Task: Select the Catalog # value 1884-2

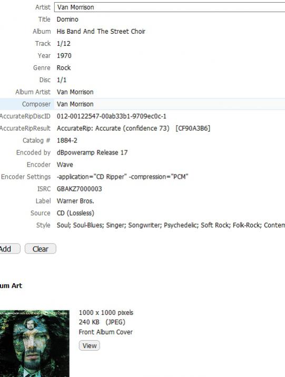Action: coord(67,140)
